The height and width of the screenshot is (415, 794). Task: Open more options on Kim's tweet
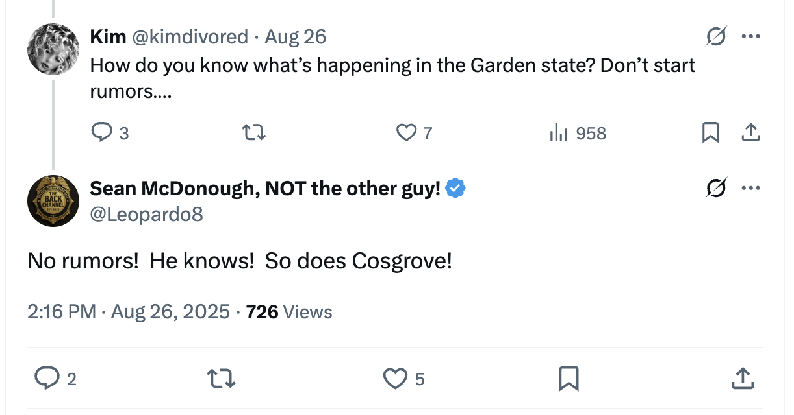tap(750, 37)
